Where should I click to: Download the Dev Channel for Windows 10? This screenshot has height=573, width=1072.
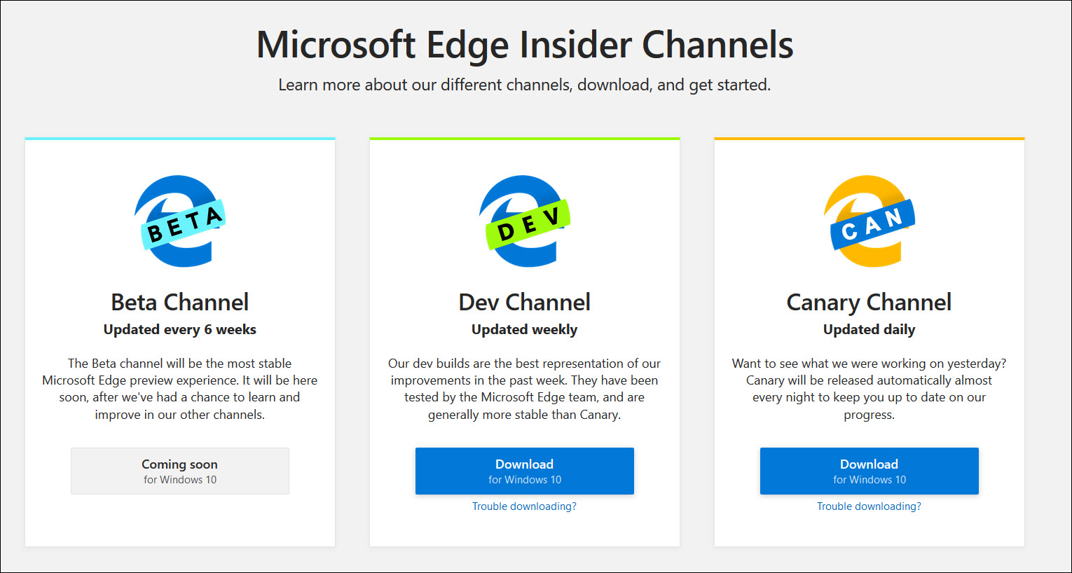pyautogui.click(x=525, y=471)
